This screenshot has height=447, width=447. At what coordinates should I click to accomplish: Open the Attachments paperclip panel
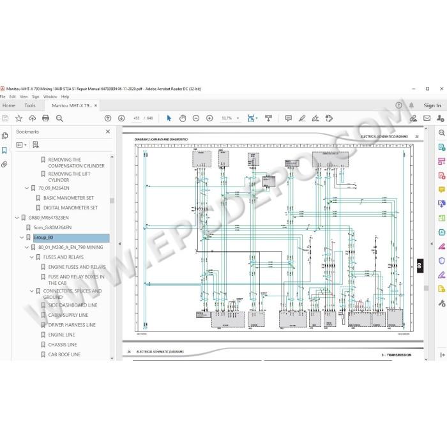[4, 165]
